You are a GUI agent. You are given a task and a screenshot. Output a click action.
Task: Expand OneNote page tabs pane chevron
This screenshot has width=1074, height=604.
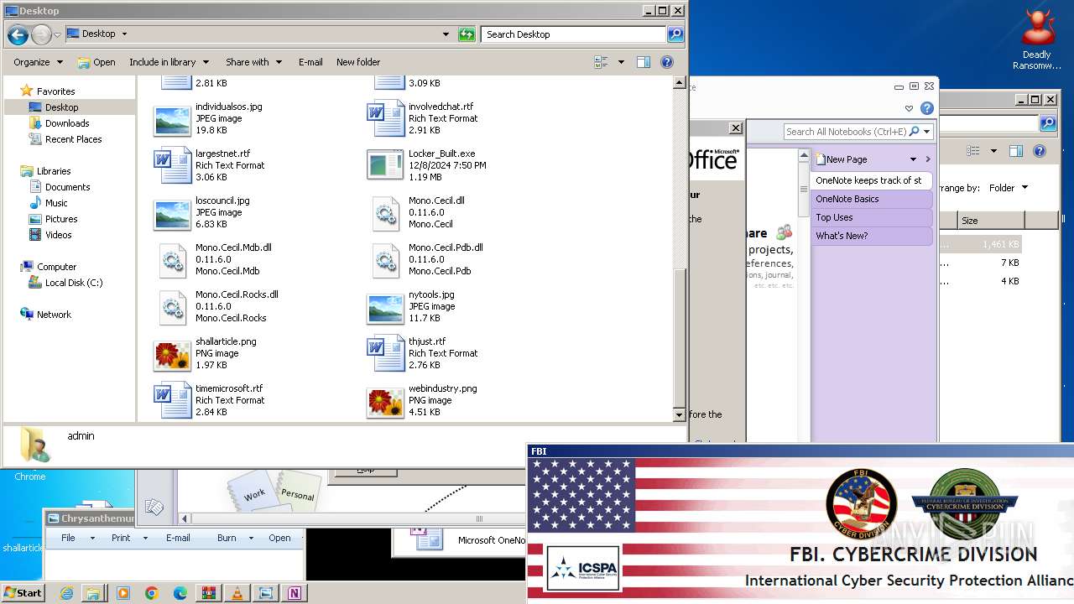pyautogui.click(x=928, y=159)
